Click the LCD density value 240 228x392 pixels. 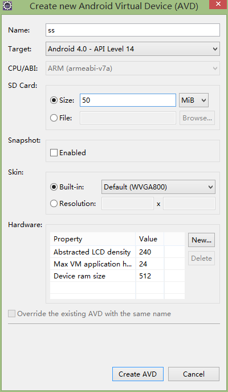[145, 252]
